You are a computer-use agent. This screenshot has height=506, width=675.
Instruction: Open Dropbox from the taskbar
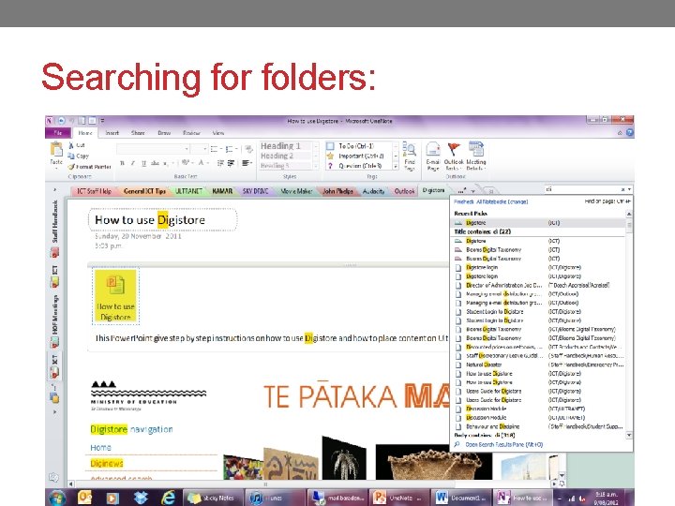coord(141,498)
